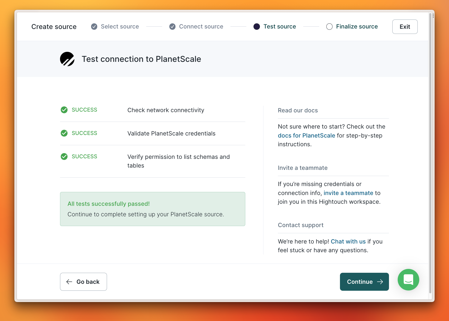Jump to the Finalize source step
The width and height of the screenshot is (449, 321).
coord(357,26)
